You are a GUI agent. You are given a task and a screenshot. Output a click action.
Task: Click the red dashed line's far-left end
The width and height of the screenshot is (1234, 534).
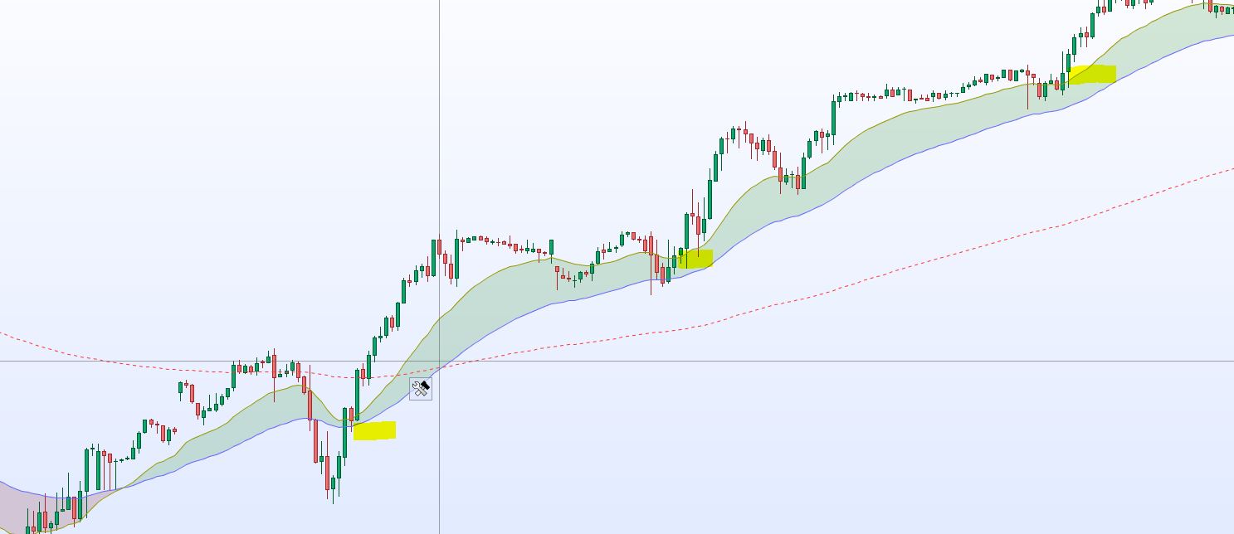3,334
